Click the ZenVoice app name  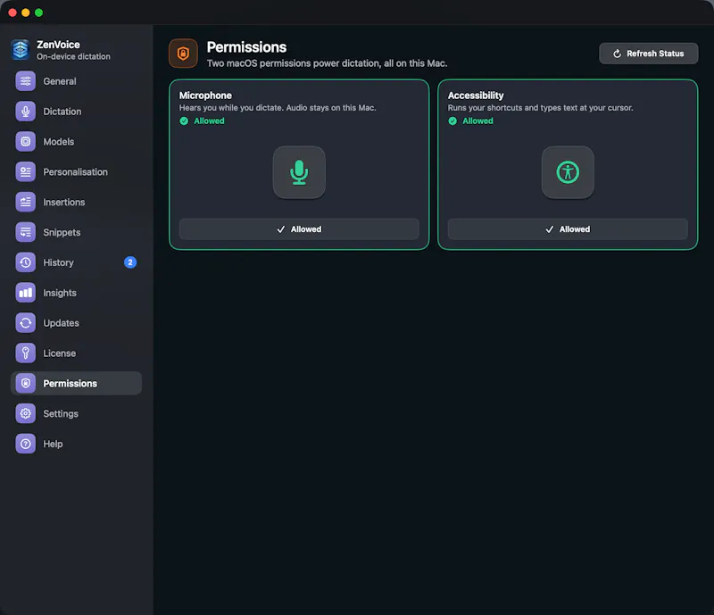click(58, 45)
